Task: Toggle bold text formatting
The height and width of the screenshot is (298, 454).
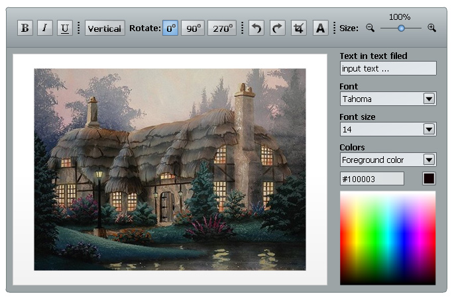Action: coord(25,28)
